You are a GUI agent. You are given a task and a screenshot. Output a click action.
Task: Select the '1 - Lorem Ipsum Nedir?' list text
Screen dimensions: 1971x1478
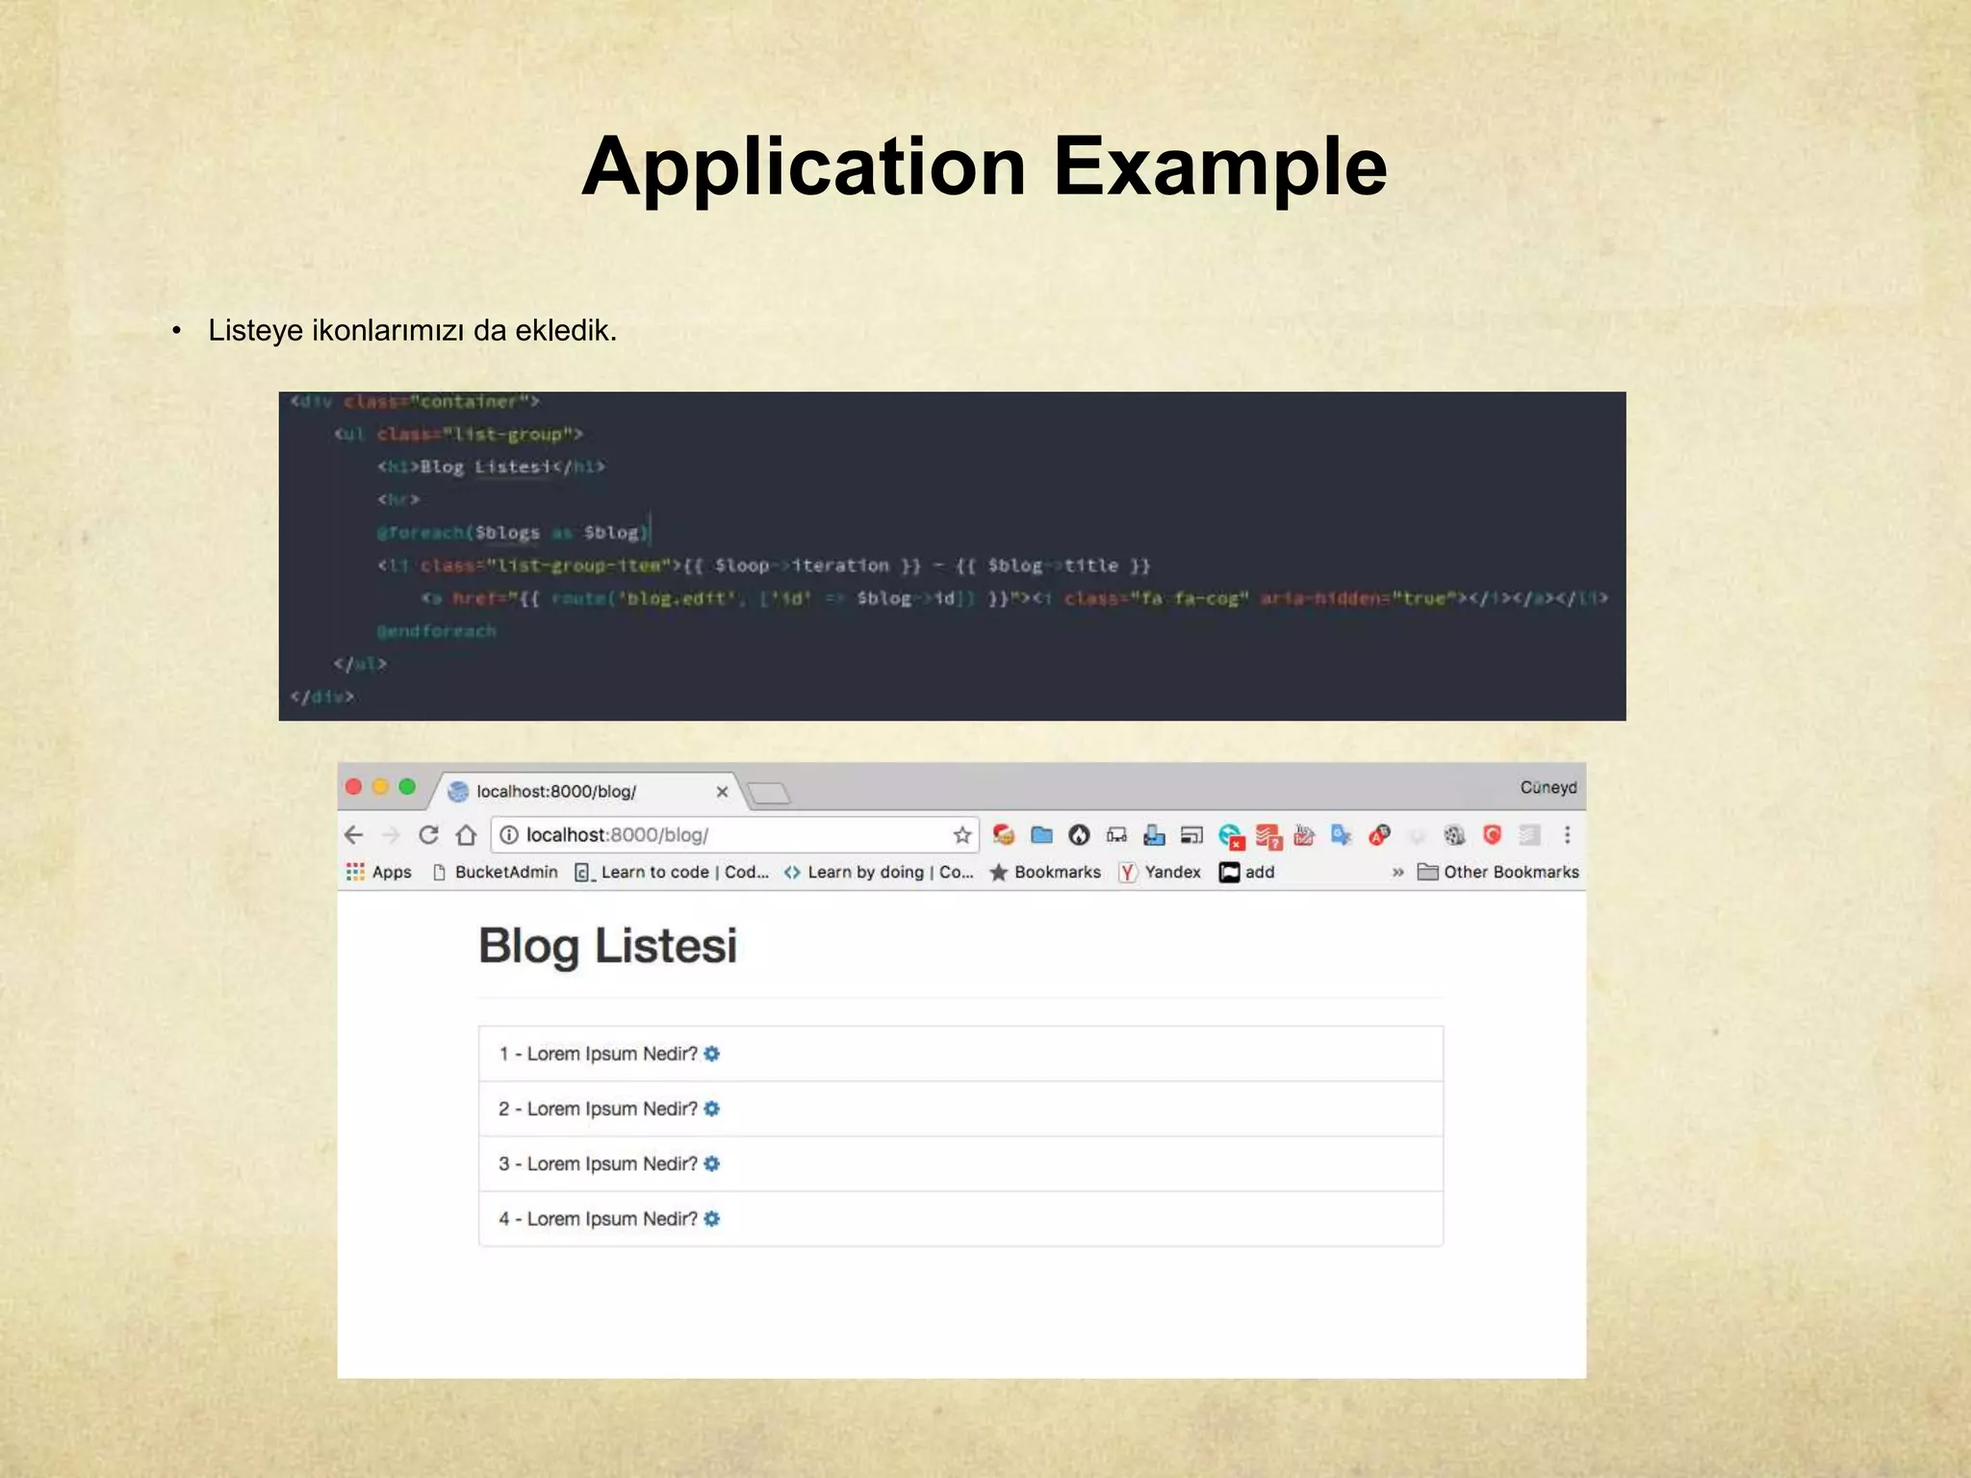[x=598, y=1054]
